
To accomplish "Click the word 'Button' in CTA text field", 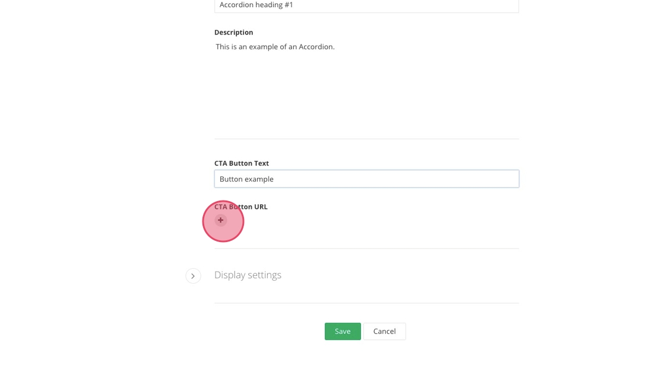I will (231, 179).
